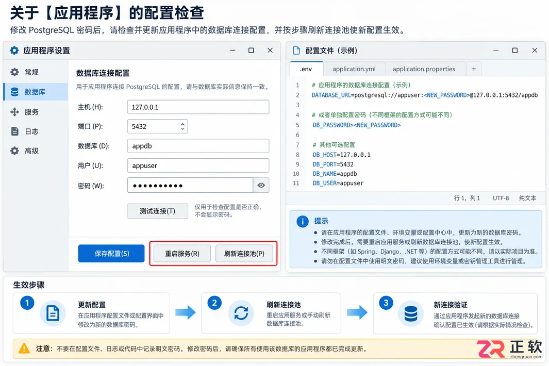Open the 服务 settings section
Image resolution: width=549 pixels, height=366 pixels.
coord(36,112)
